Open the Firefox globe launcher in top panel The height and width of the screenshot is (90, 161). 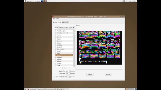point(42,1)
